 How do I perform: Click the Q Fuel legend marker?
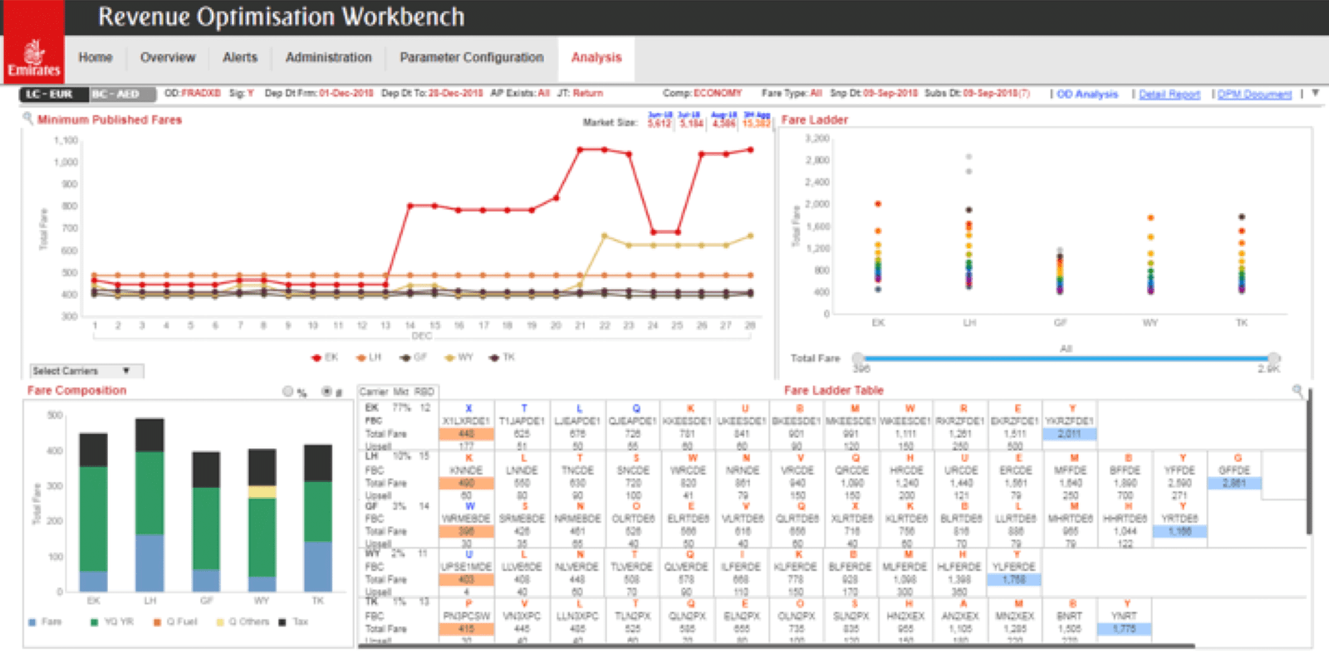(157, 622)
